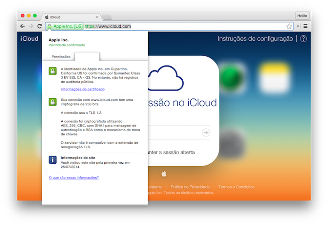The height and width of the screenshot is (225, 328).
Task: Open a new tab next to iCloud
Action: point(107,17)
